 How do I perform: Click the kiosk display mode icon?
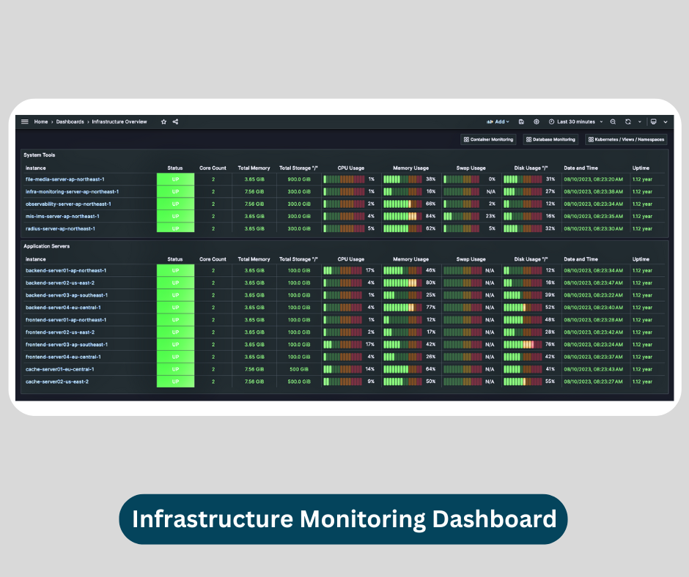pyautogui.click(x=653, y=122)
